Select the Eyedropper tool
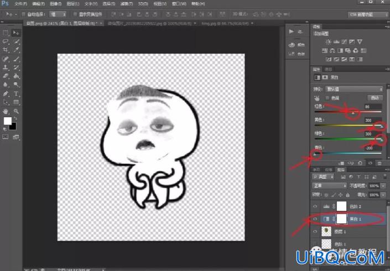The width and height of the screenshot is (390, 271). [x=16, y=50]
